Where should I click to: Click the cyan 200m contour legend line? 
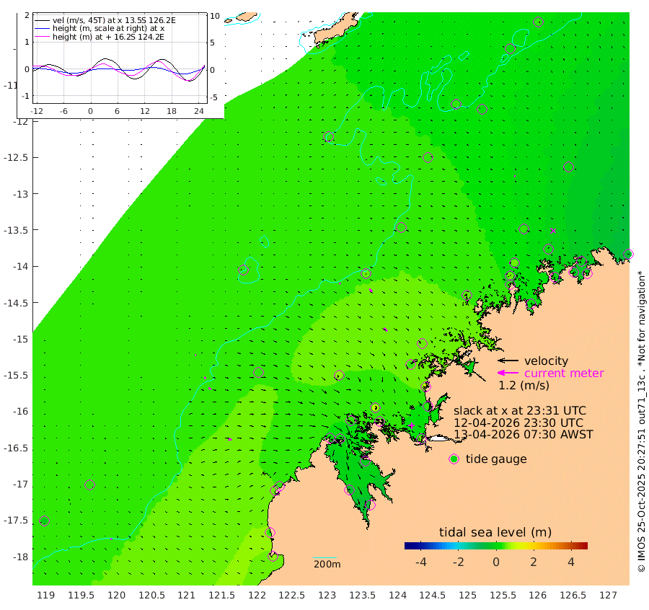point(325,557)
